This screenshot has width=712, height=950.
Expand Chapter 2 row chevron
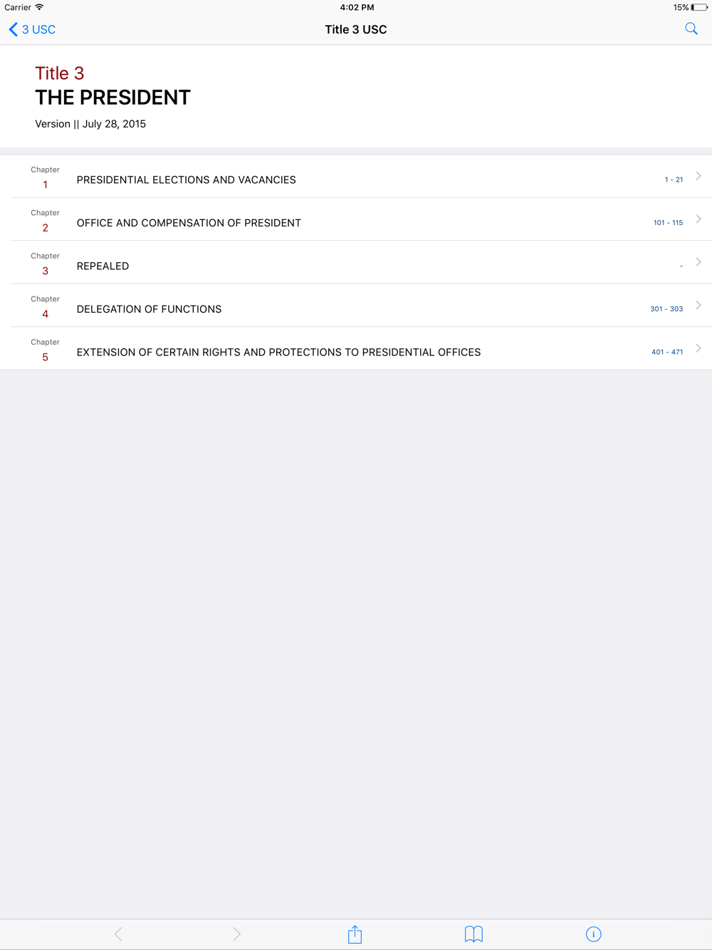point(698,219)
